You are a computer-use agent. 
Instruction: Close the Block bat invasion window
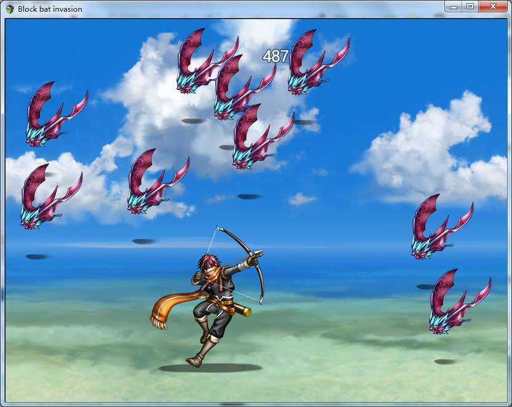pos(493,6)
